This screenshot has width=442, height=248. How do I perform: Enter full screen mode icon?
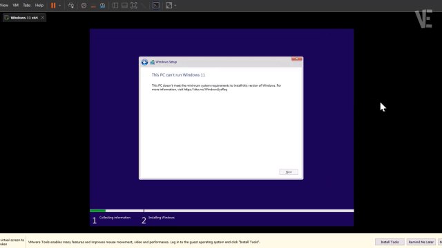pos(134,6)
